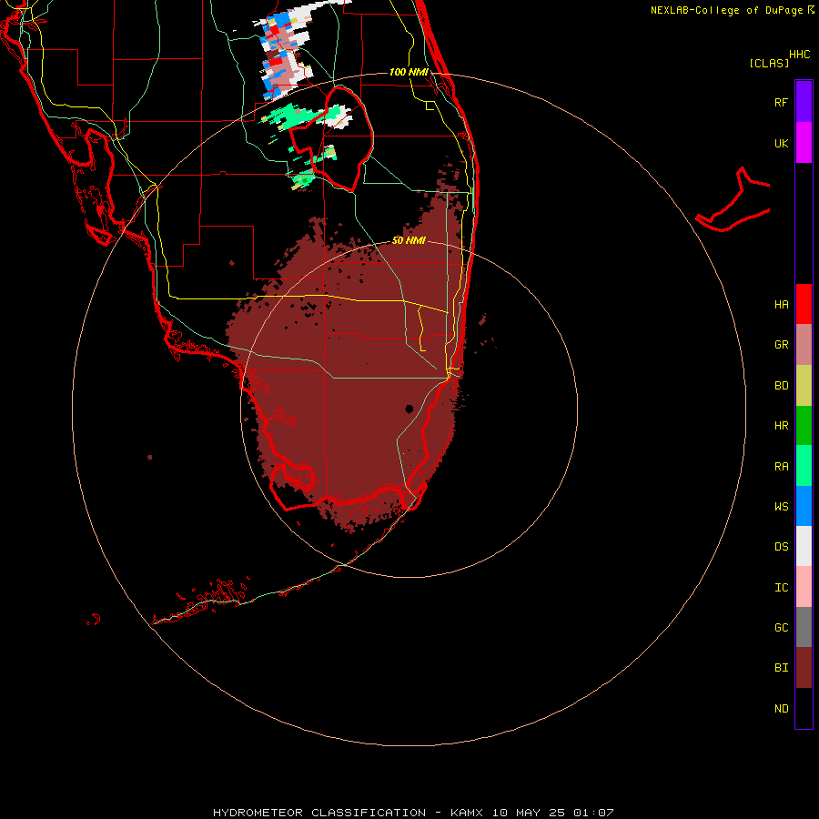819x819 pixels.
Task: Click the RA light green legend swatch
Action: 804,466
